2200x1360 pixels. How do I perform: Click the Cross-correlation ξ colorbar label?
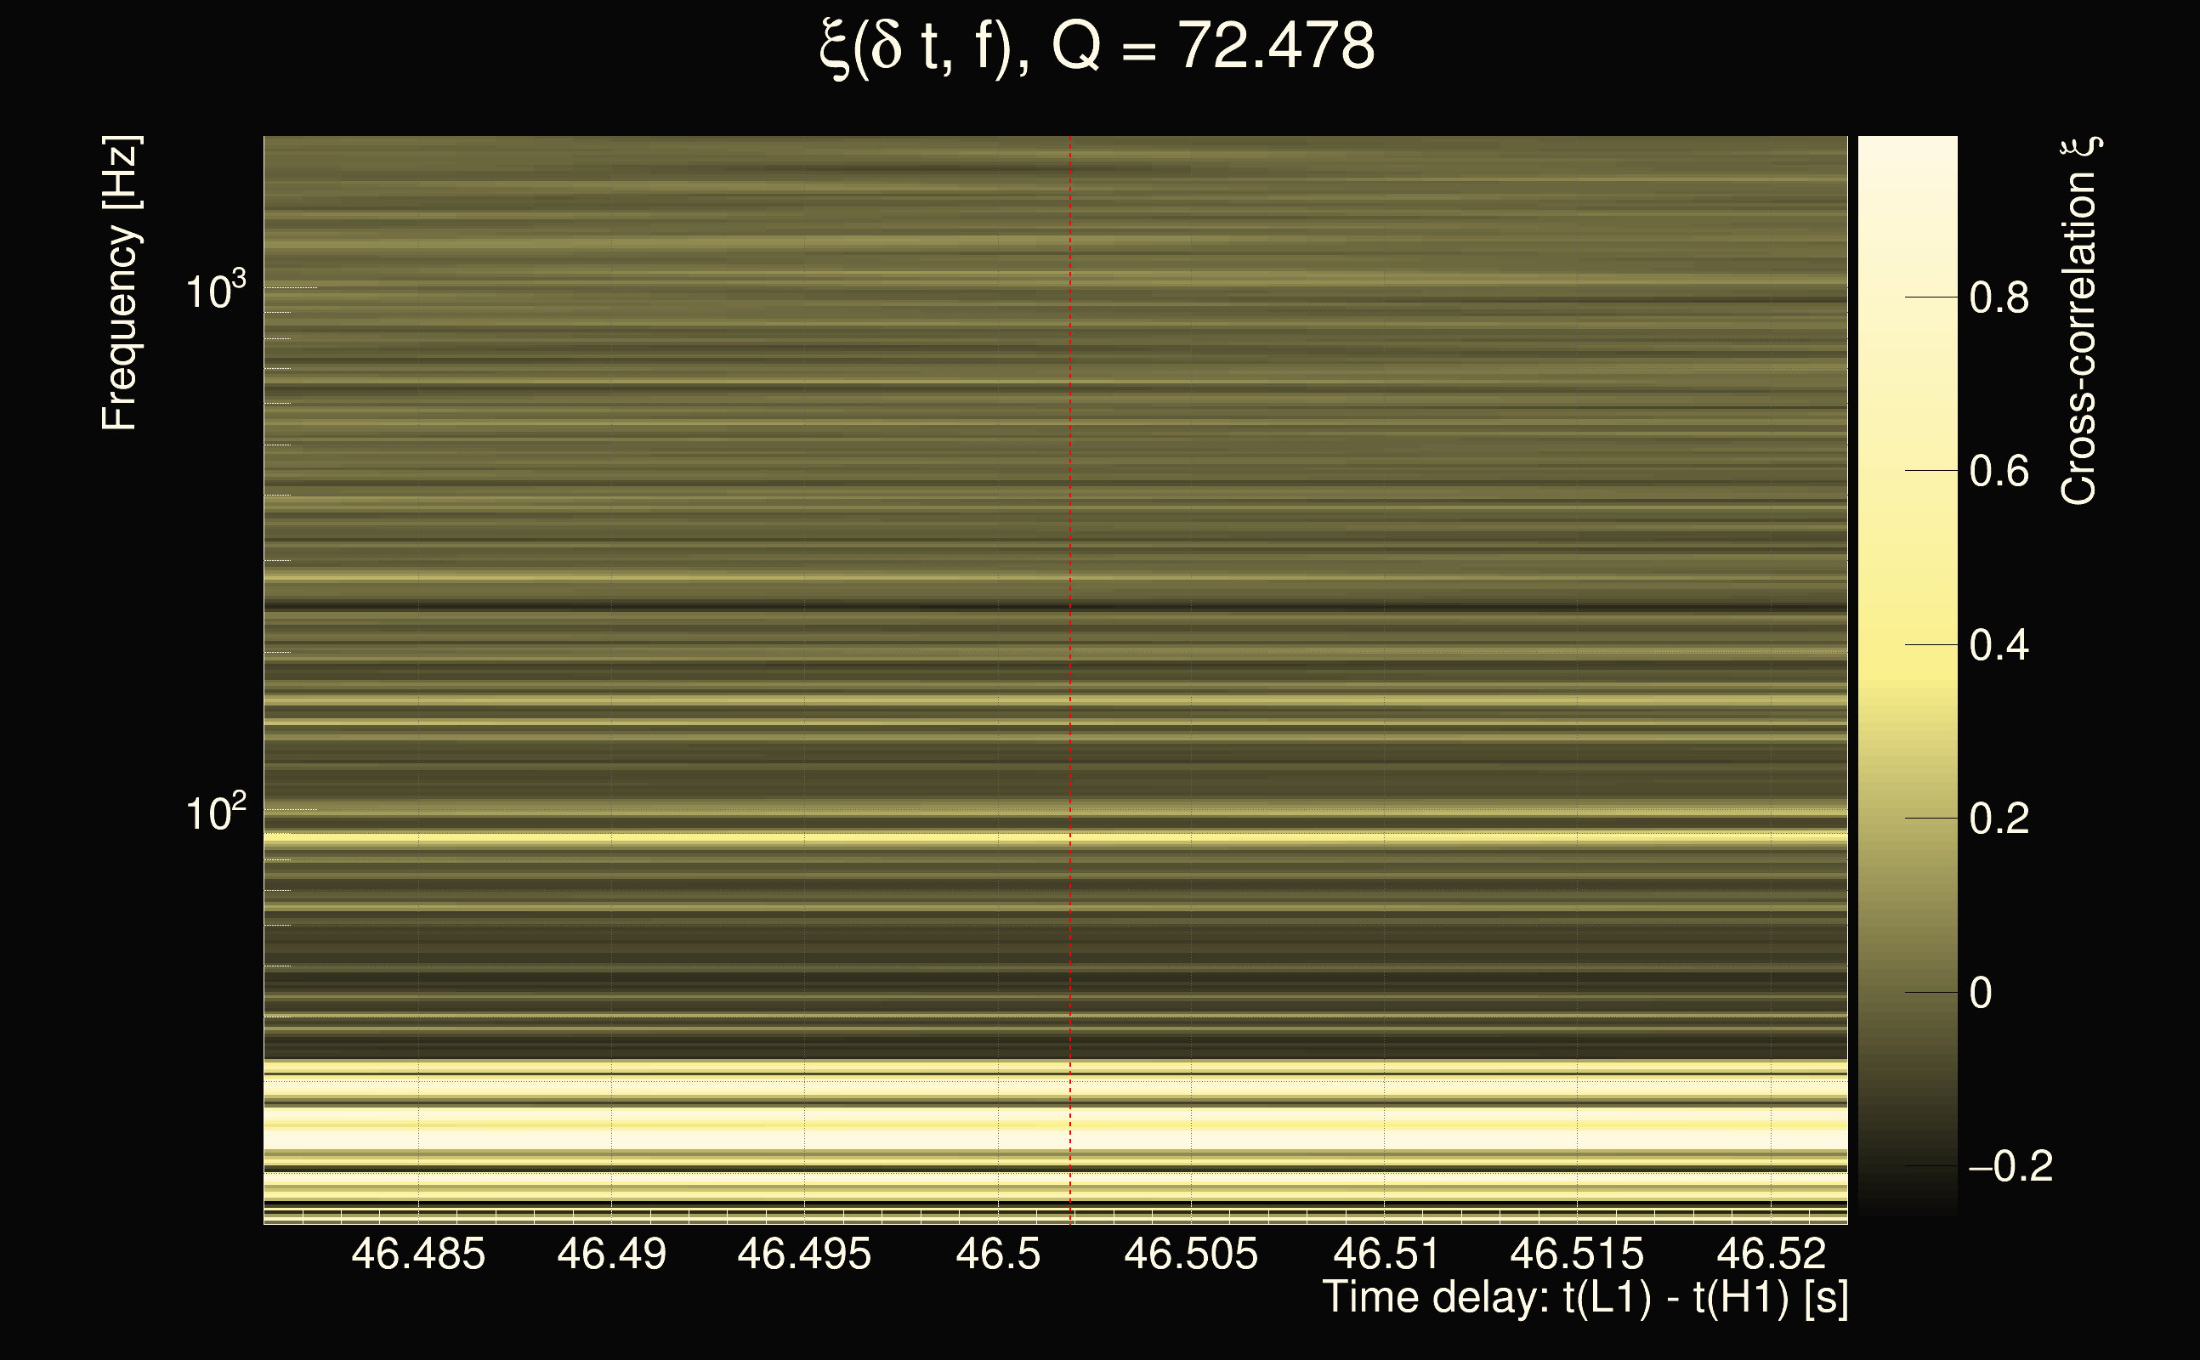pyautogui.click(x=2079, y=321)
